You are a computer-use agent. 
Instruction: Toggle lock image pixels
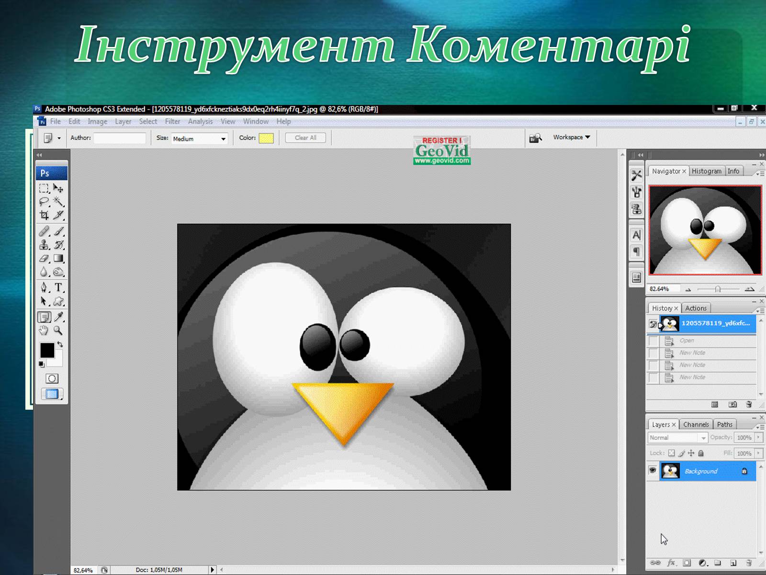681,453
